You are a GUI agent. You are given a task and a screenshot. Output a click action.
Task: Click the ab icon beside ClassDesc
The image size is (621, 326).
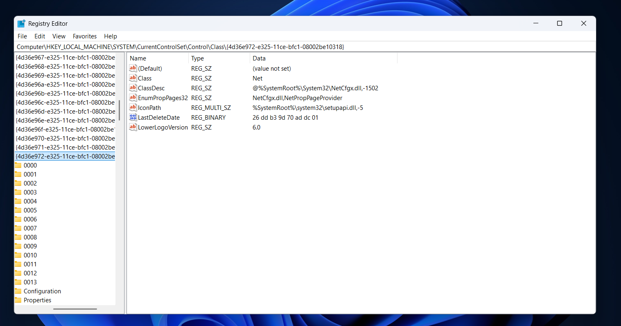pyautogui.click(x=133, y=88)
